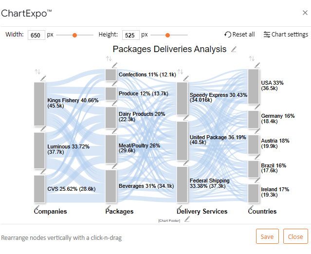Click the Width slider handle
The height and width of the screenshot is (254, 311).
(x=74, y=36)
